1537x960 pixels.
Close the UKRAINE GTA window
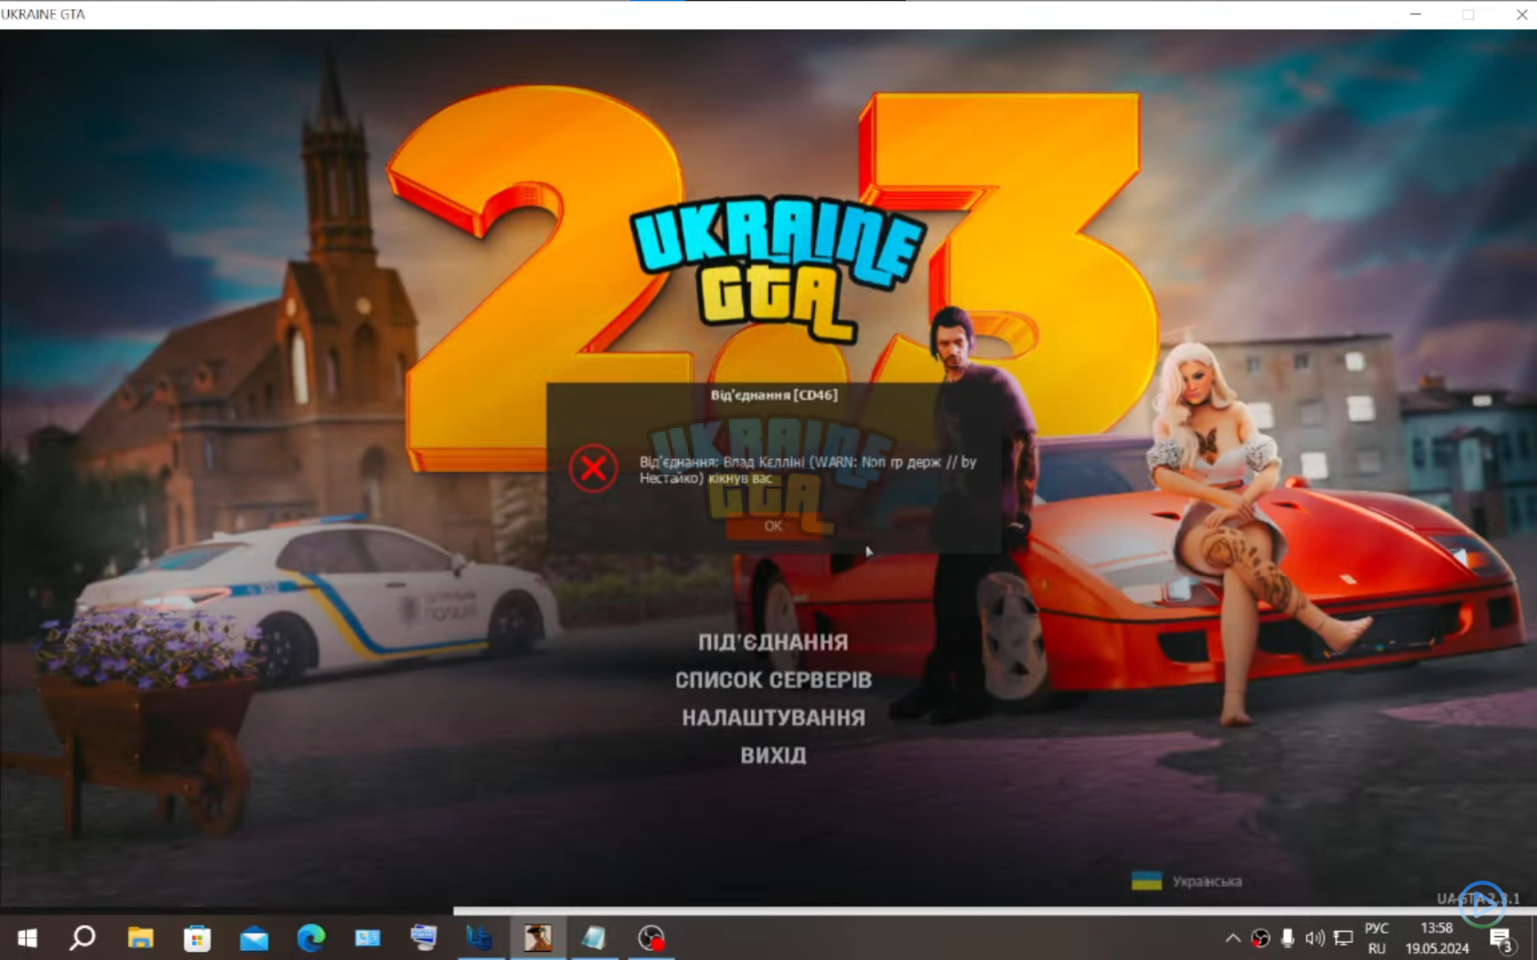tap(1521, 14)
